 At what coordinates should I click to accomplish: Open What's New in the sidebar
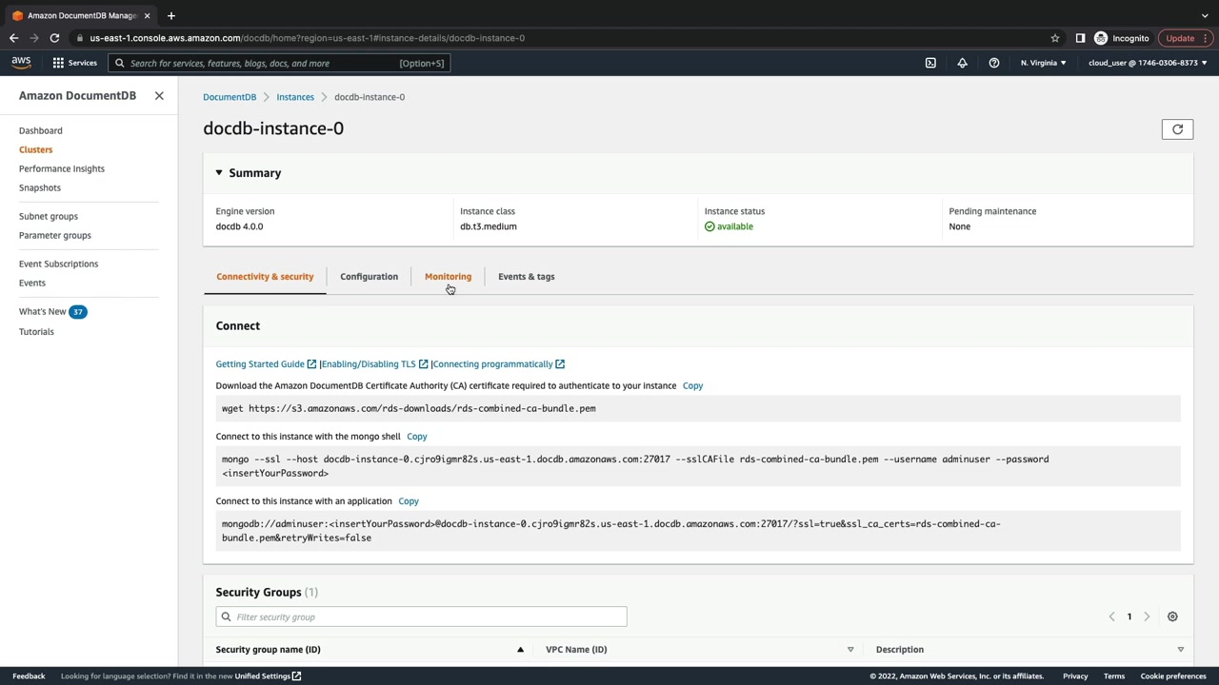point(43,311)
